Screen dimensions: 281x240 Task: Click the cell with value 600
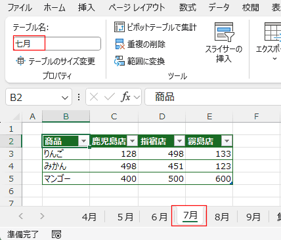pos(209,178)
